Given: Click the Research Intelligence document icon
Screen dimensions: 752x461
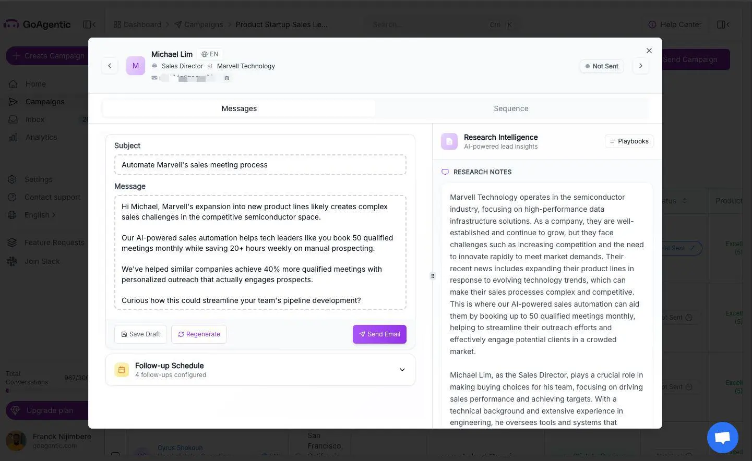Looking at the screenshot, I should (449, 141).
